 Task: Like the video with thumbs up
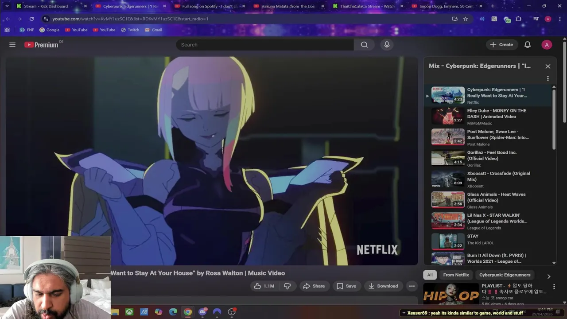264,286
